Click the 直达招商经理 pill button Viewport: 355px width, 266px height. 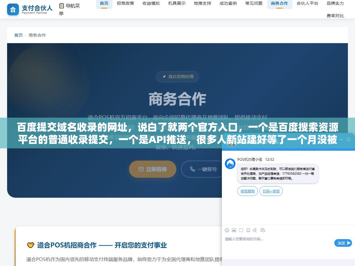coord(177,77)
